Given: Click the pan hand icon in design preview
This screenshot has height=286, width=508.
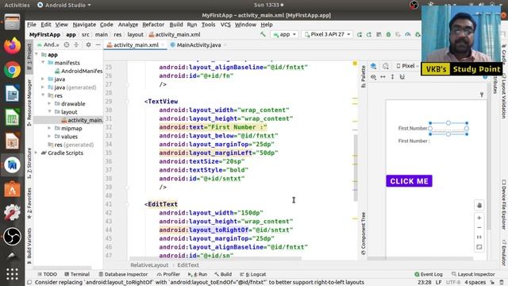Looking at the screenshot, I should tap(479, 205).
